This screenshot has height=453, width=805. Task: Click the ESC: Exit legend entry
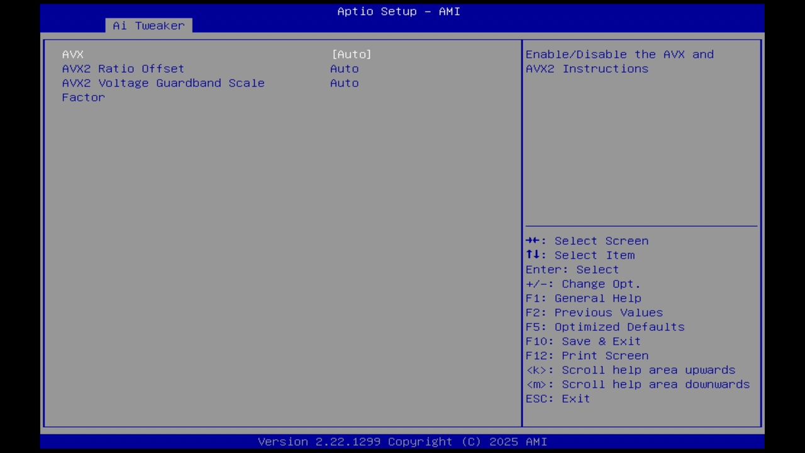pyautogui.click(x=557, y=398)
